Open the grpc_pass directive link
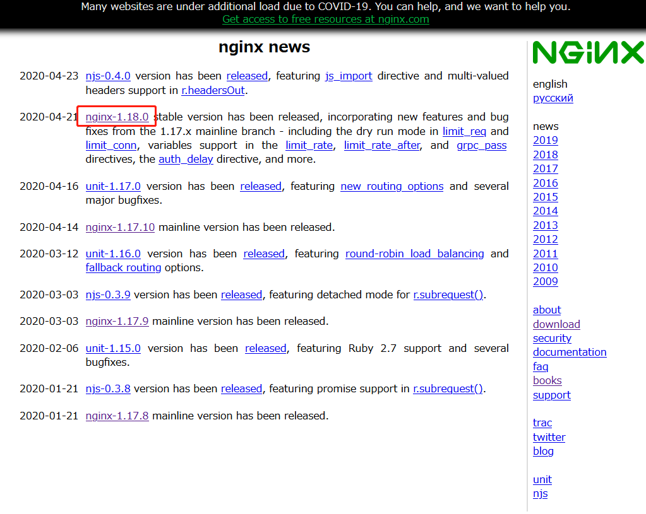646x514 pixels. [481, 145]
